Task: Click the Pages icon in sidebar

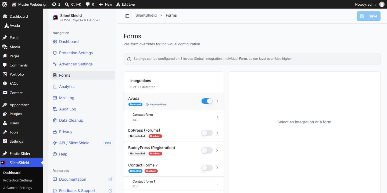Action: [5, 56]
